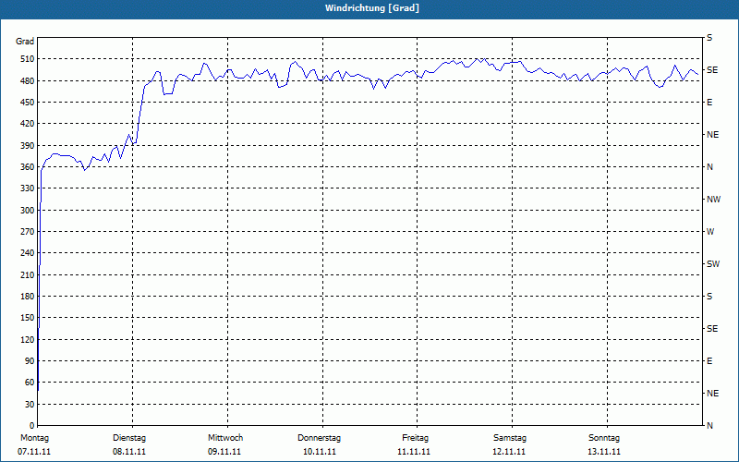Select the 300 axis tick label
The height and width of the screenshot is (462, 739).
(28, 211)
